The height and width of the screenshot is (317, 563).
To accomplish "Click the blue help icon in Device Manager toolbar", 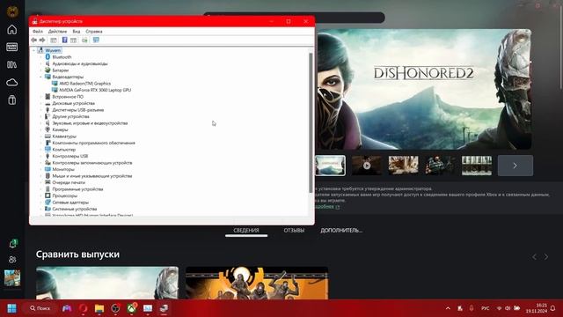I will point(64,41).
